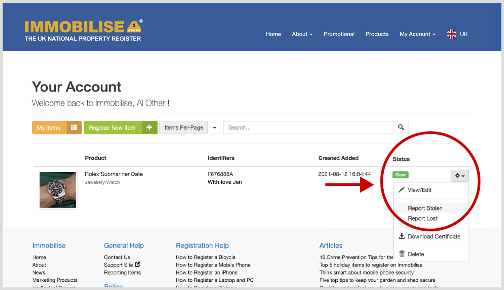Choose Download Certificate from the menu
The width and height of the screenshot is (504, 290).
point(434,236)
